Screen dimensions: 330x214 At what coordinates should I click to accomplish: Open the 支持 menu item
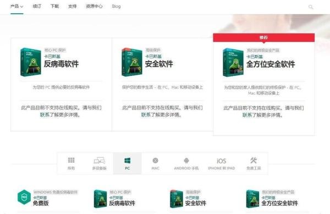[73, 6]
